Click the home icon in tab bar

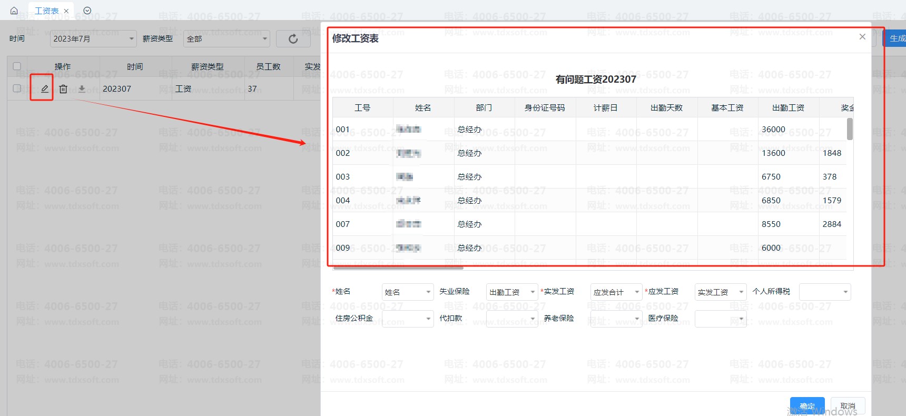tap(14, 11)
